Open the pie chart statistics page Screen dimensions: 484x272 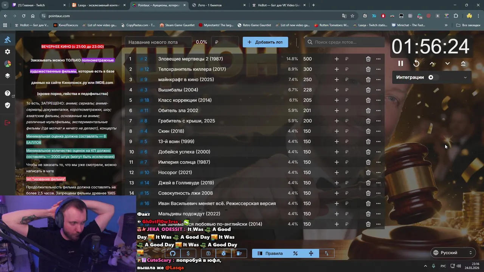pyautogui.click(x=8, y=64)
